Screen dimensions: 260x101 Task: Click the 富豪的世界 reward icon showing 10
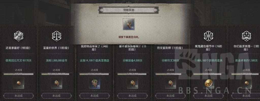(x=57, y=83)
